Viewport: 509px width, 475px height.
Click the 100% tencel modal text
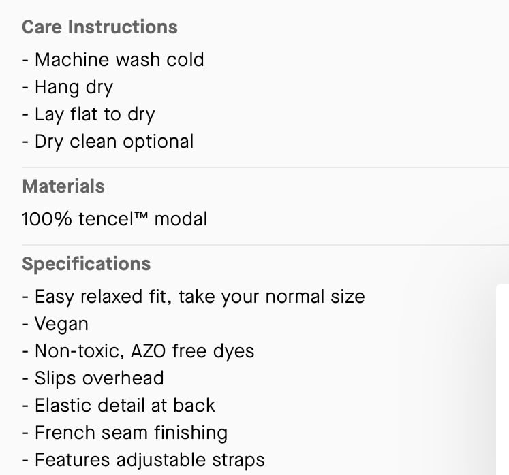(114, 219)
